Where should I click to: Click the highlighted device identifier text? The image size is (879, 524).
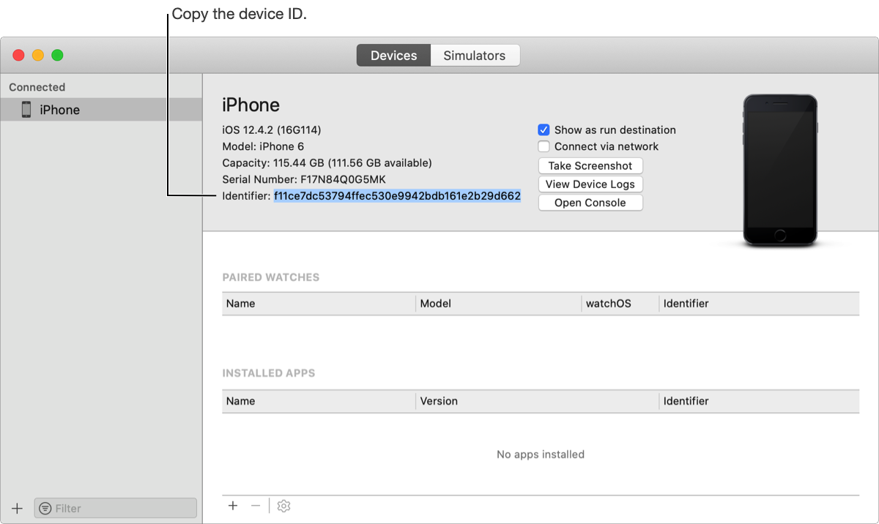click(x=397, y=196)
